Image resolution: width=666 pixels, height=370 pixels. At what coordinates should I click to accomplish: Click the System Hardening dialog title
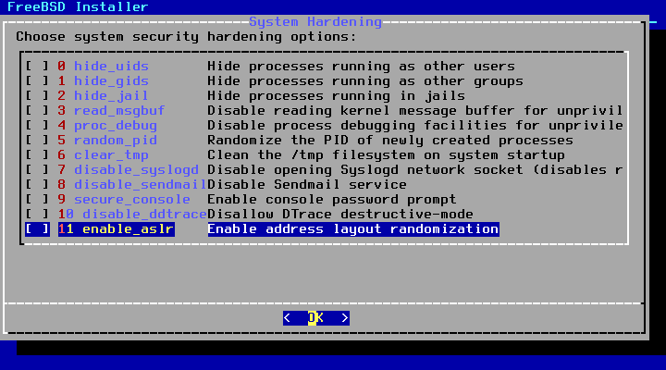point(315,21)
